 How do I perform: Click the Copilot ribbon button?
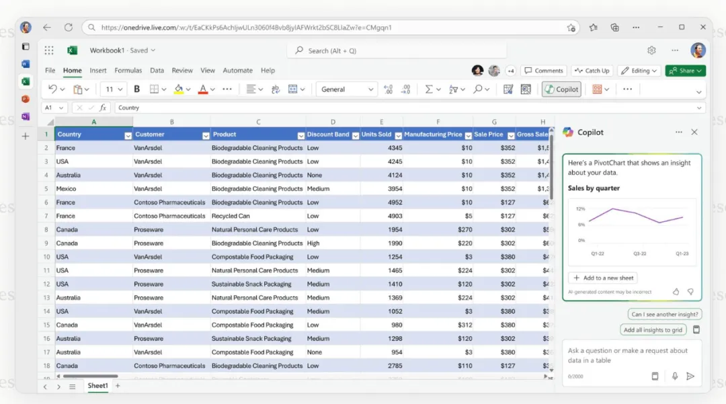[561, 89]
